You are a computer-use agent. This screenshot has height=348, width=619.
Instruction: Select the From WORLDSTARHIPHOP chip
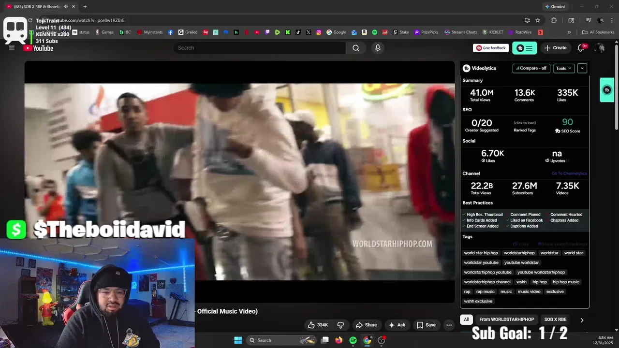click(x=506, y=319)
